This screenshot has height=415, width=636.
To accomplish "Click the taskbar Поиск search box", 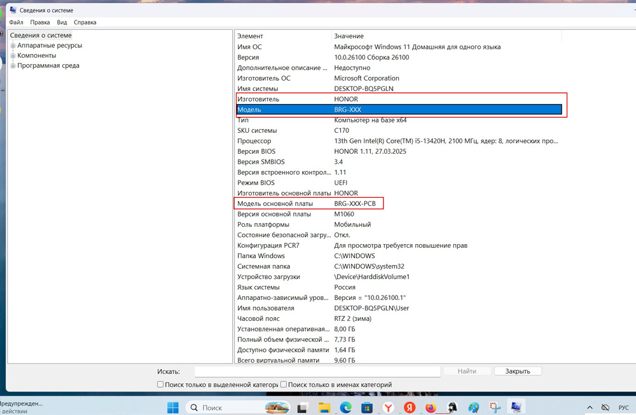I will coord(238,408).
